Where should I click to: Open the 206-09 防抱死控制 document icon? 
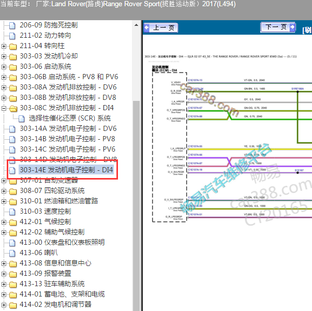click(x=12, y=25)
